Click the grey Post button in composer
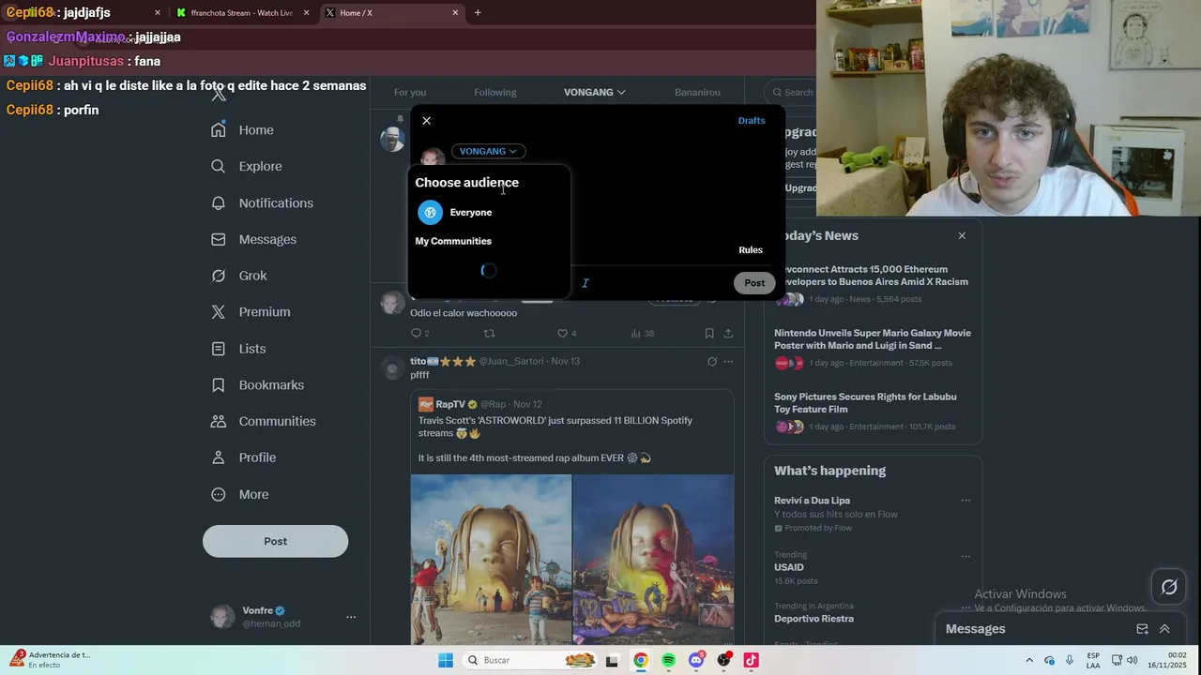 pyautogui.click(x=754, y=283)
